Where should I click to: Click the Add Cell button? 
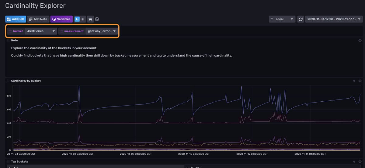[x=16, y=19]
